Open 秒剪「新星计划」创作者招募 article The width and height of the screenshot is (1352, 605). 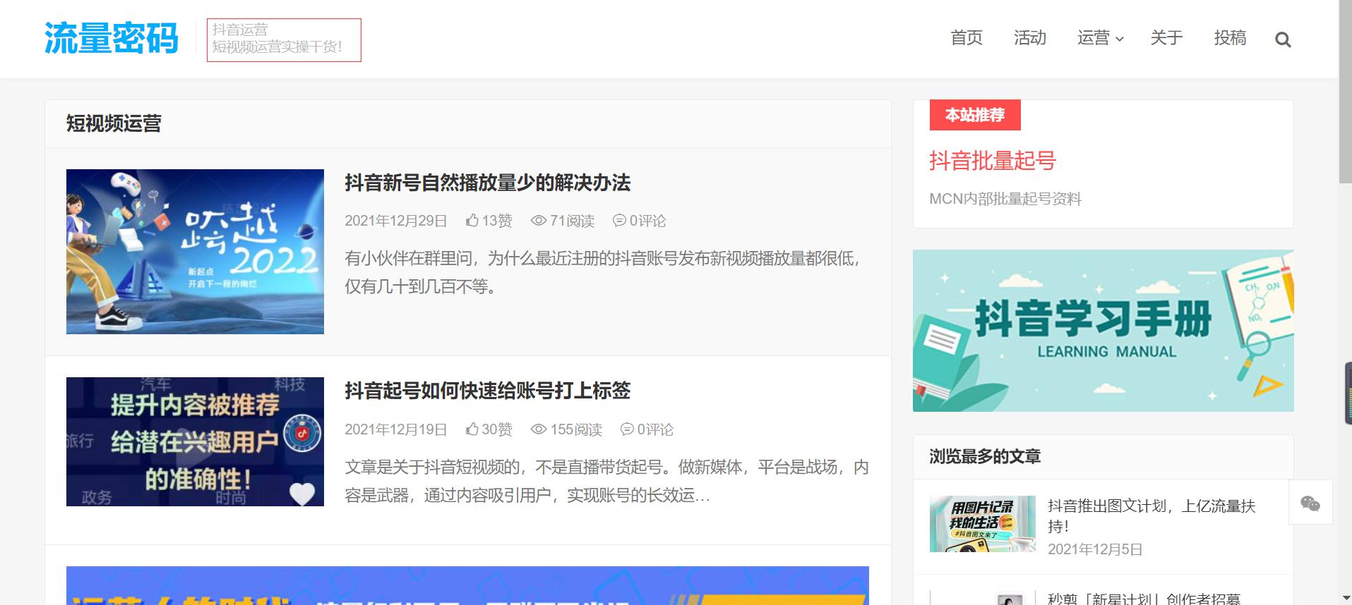pyautogui.click(x=1144, y=599)
